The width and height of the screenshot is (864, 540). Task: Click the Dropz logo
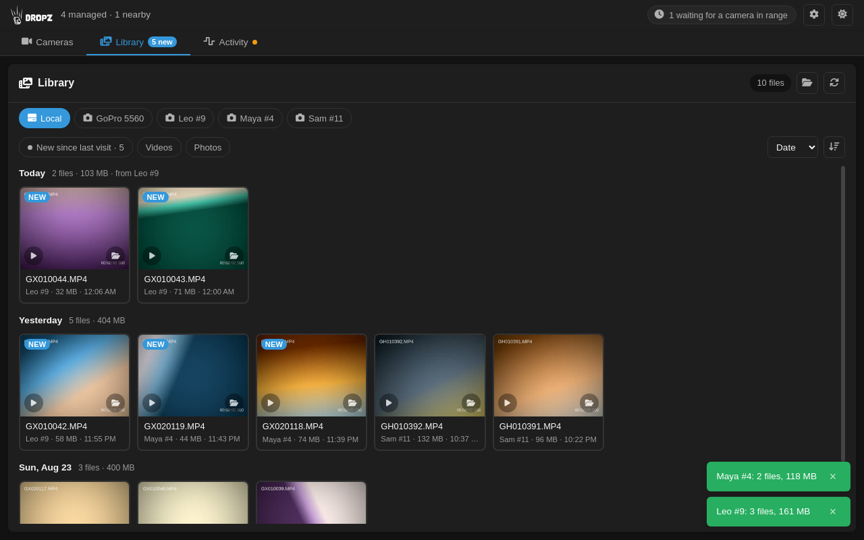pos(32,15)
